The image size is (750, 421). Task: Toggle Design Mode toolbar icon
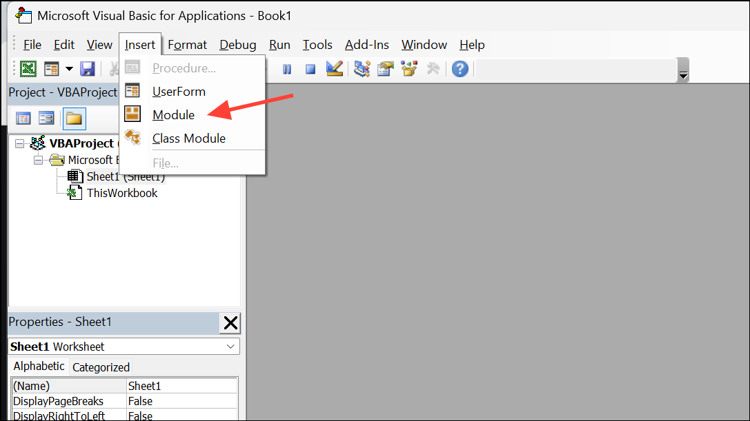335,69
